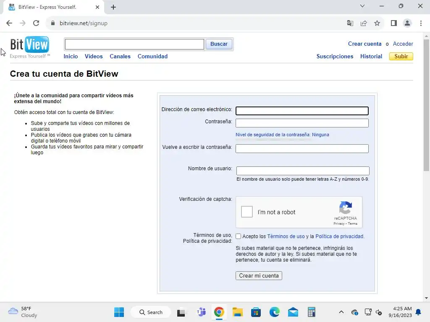The height and width of the screenshot is (322, 430).
Task: Reload the page with refresh icon
Action: [x=36, y=23]
